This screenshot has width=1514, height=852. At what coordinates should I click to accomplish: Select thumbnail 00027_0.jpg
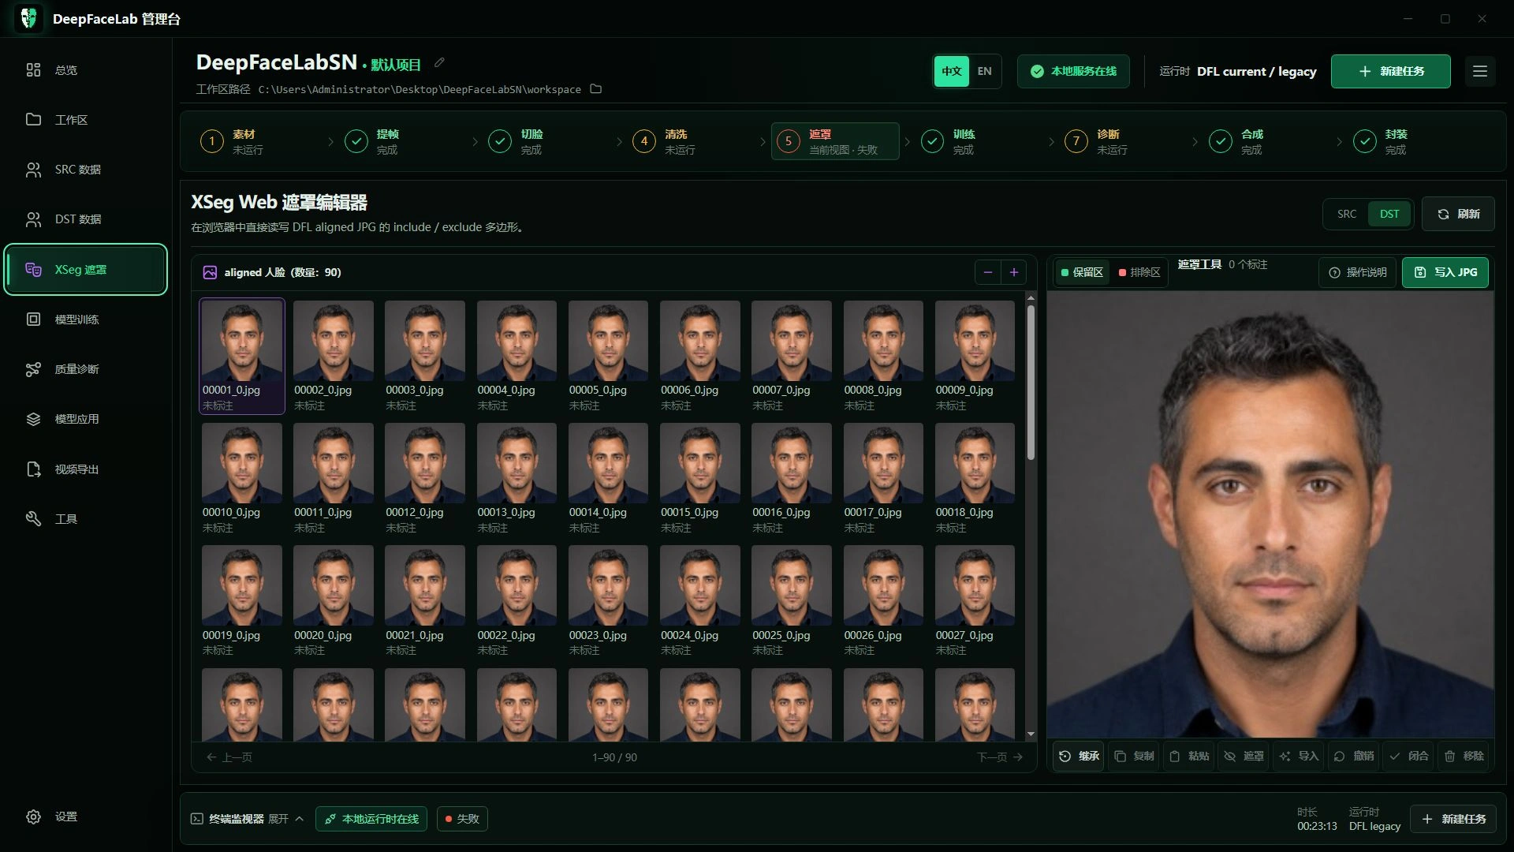tap(975, 601)
